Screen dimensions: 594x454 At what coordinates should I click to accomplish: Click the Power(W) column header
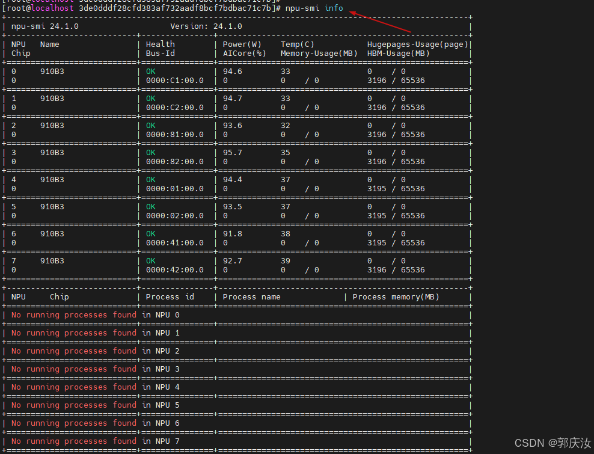tap(242, 44)
